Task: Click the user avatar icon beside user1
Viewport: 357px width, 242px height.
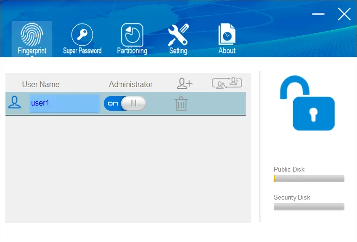Action: click(15, 104)
